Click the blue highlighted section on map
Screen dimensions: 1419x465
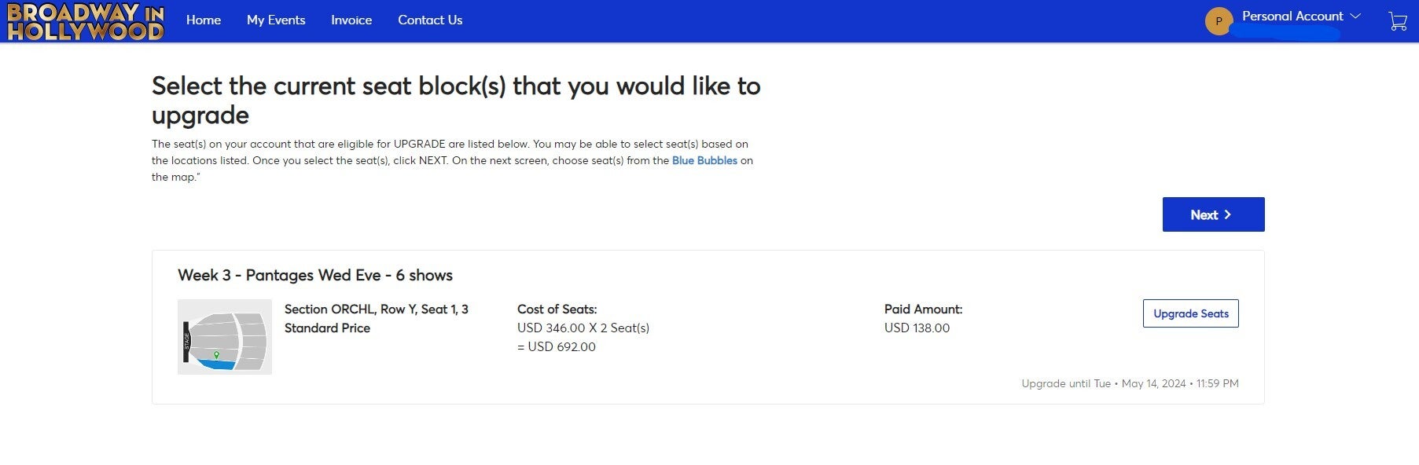point(217,364)
